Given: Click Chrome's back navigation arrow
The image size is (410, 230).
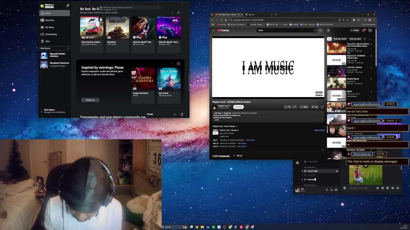Looking at the screenshot, I should tap(212, 20).
